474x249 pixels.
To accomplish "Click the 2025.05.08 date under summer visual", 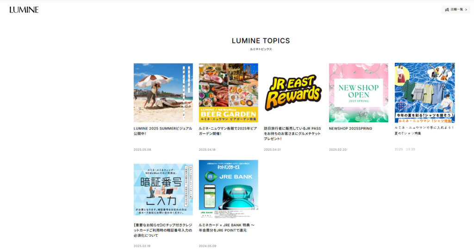I will (143, 150).
